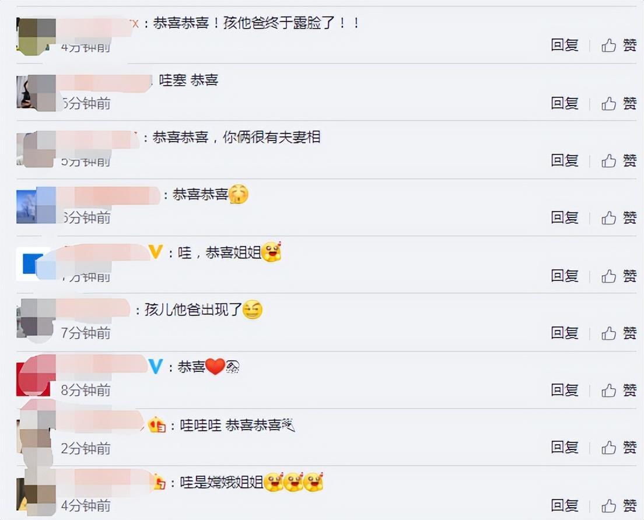Click the '赞' label on the heart comment
644x520 pixels.
pos(629,391)
